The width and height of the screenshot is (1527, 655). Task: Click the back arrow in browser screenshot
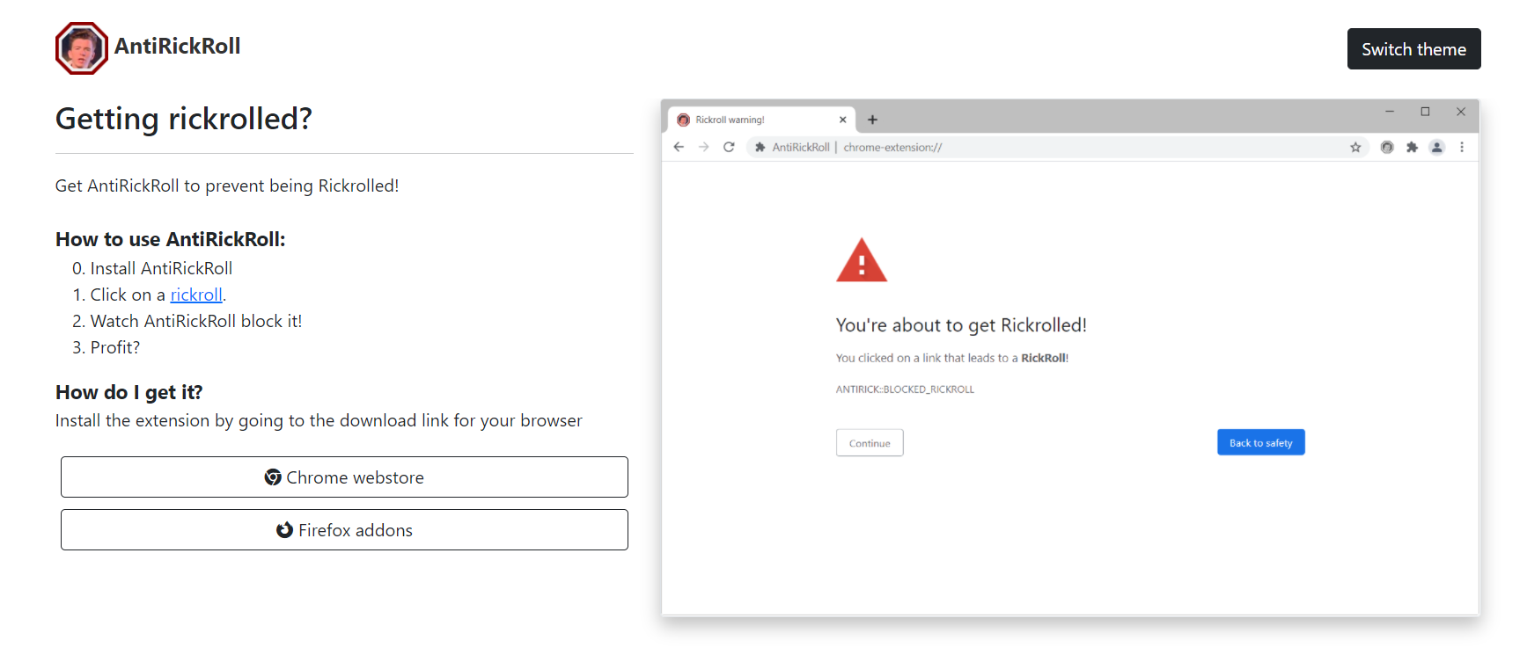click(679, 147)
